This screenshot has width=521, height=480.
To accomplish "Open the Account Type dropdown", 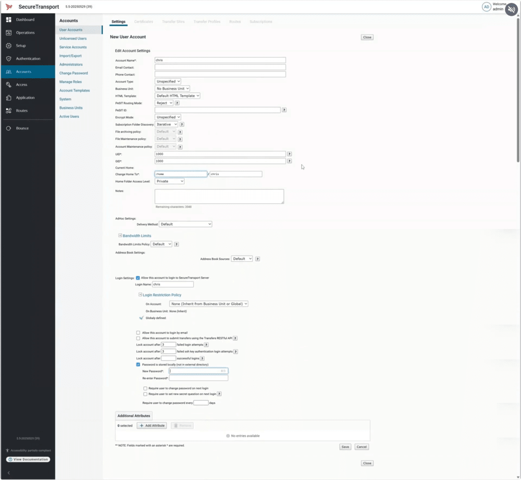I will (168, 81).
